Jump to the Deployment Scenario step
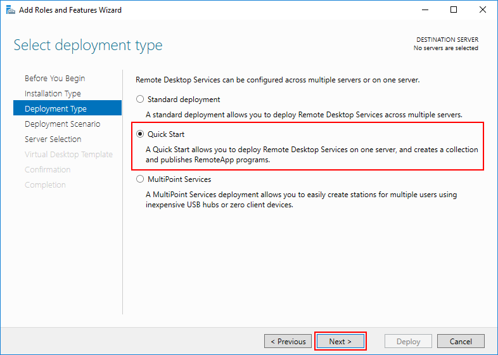Screen dimensions: 498x355 (62, 124)
